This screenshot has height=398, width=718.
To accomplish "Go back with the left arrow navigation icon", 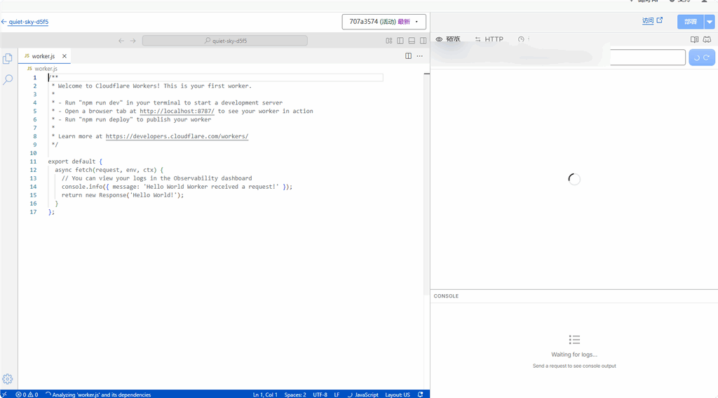I will coord(121,41).
